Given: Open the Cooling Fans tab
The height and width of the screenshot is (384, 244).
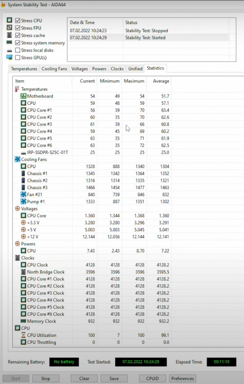Looking at the screenshot, I should pos(54,69).
